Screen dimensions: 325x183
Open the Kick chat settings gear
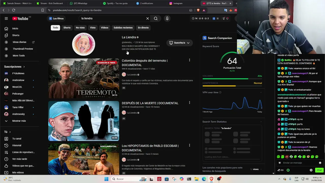pos(311,170)
